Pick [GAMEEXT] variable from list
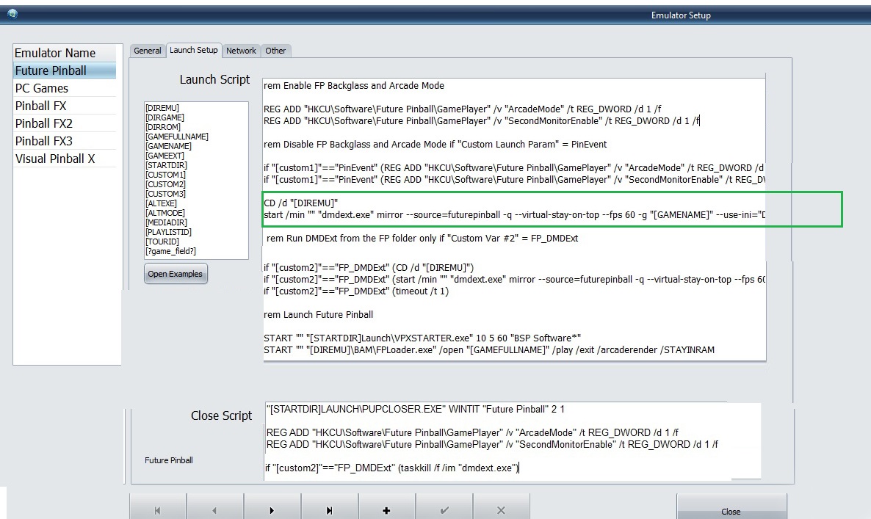Screen dimensions: 871x519 (x=165, y=156)
